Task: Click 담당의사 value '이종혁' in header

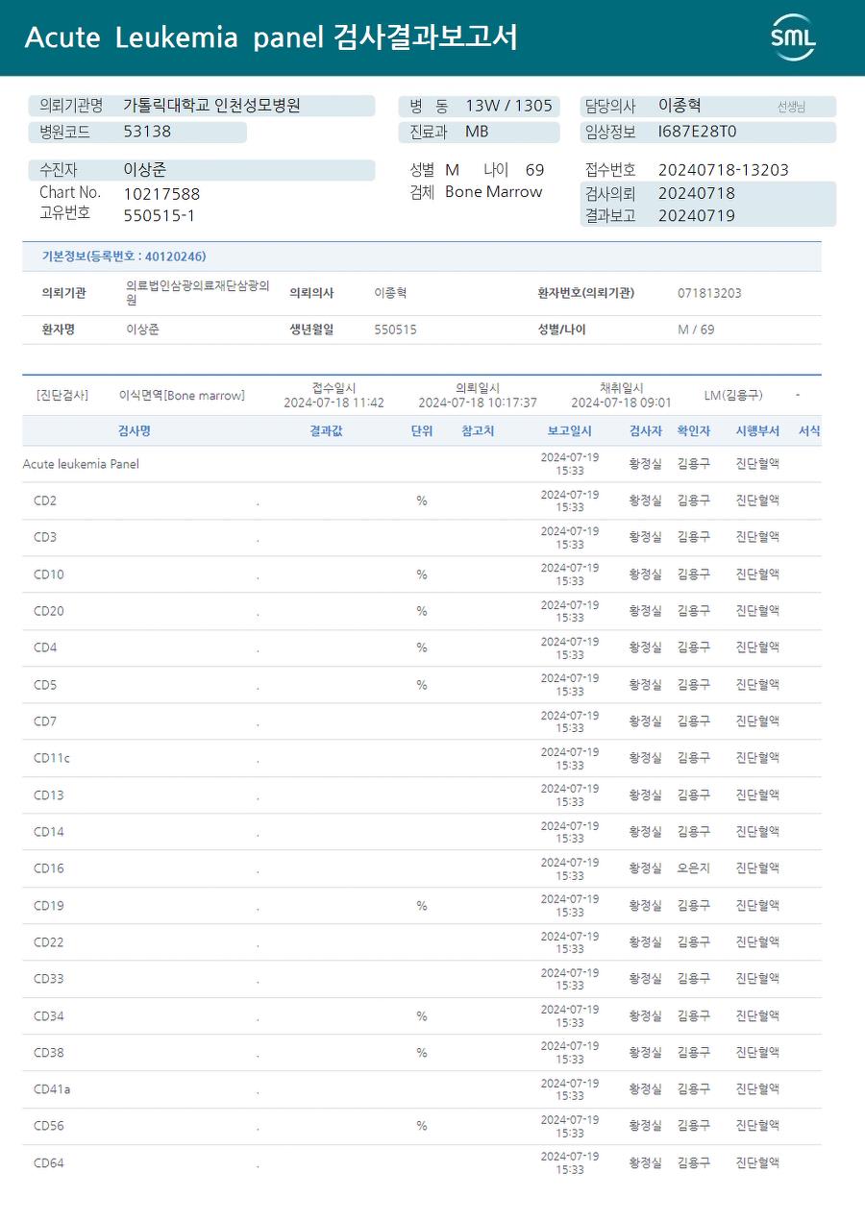Action: [x=680, y=106]
